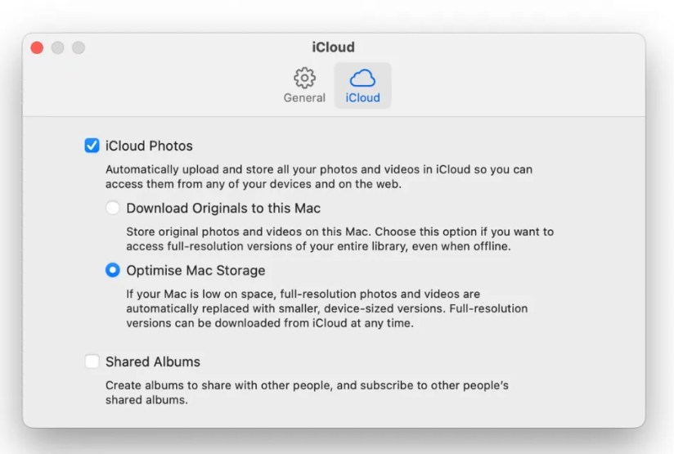Screen dimensions: 674x454
Task: Click the "Download Originals to this Mac" label
Action: (223, 209)
